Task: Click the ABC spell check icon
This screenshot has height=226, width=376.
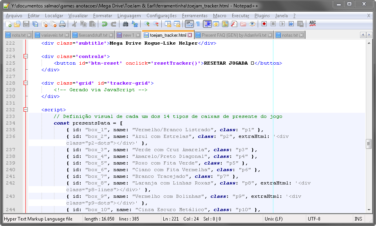Action: point(313,24)
